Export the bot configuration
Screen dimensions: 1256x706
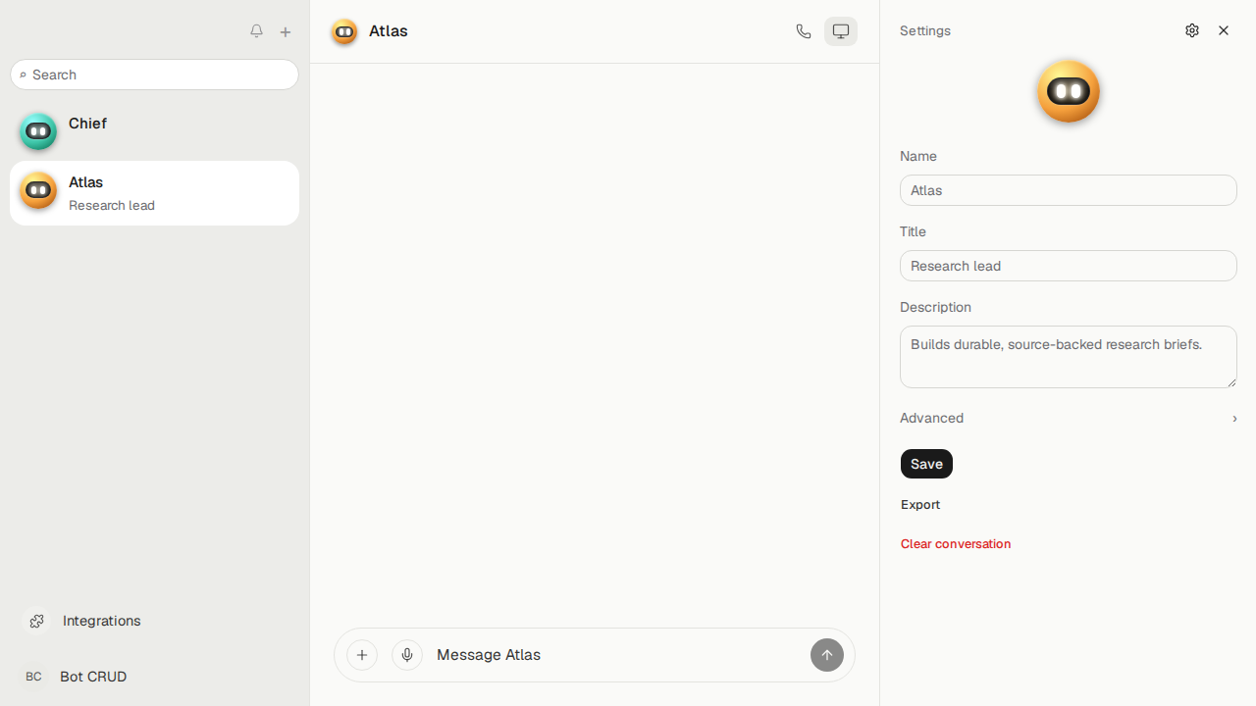click(920, 505)
